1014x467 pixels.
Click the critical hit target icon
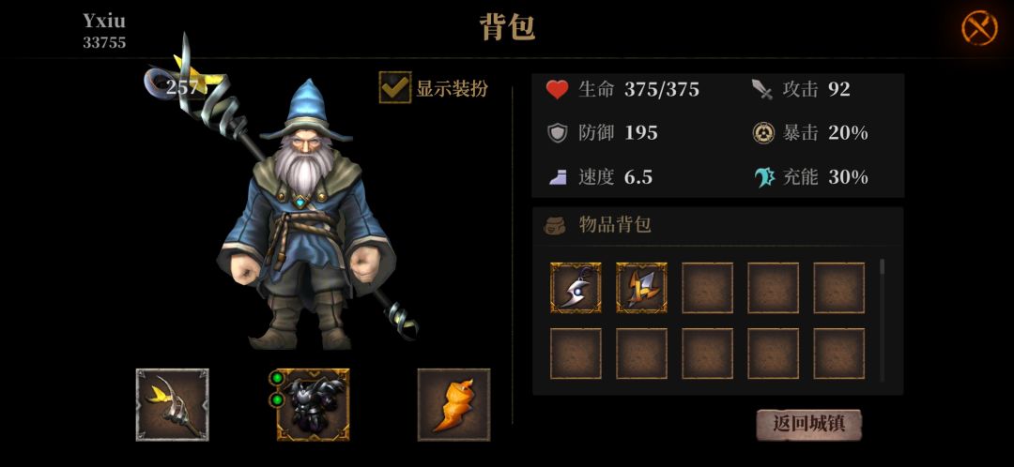click(x=763, y=133)
